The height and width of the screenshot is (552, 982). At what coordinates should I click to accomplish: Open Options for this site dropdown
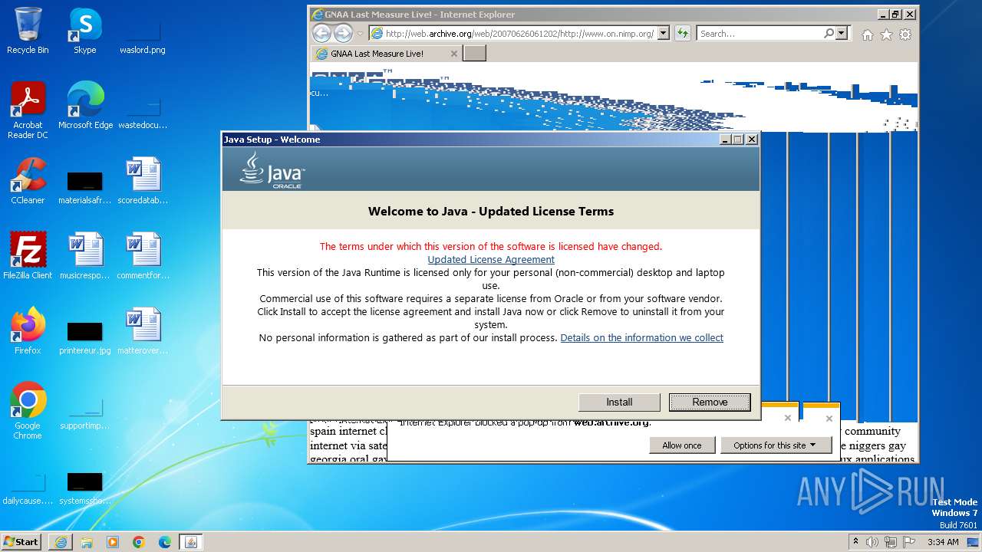[x=776, y=445]
